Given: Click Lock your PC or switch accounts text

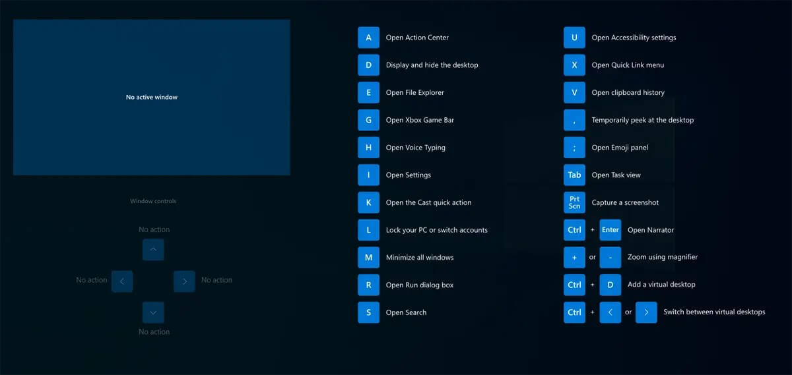Looking at the screenshot, I should tap(437, 230).
